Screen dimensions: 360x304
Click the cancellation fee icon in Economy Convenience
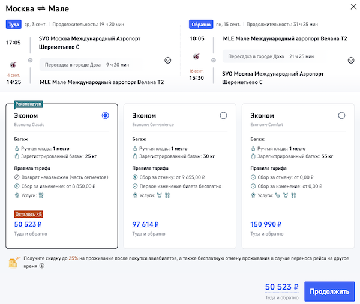tap(135, 177)
